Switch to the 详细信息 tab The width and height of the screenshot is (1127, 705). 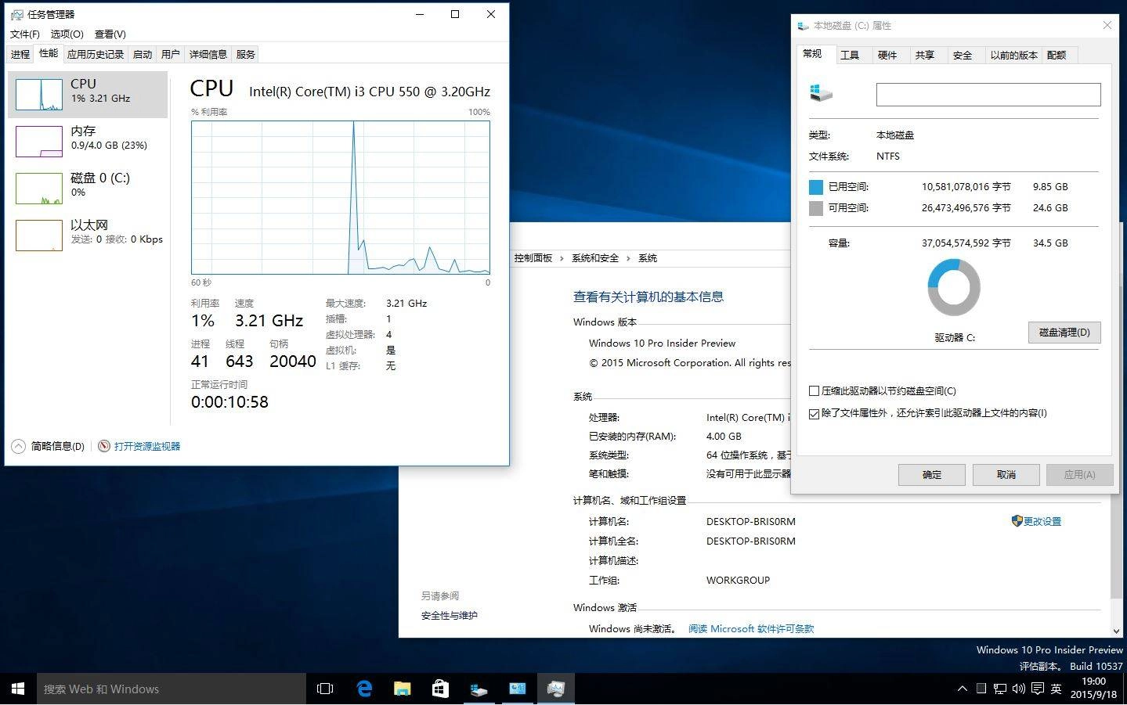tap(208, 54)
